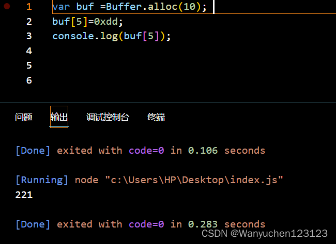This screenshot has width=336, height=244.
Task: Click first [Done] exited message
Action: 141,151
